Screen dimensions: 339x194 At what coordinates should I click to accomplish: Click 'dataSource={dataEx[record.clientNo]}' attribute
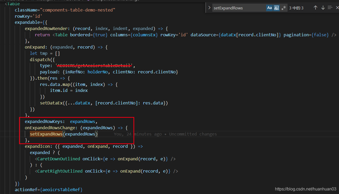236,35
